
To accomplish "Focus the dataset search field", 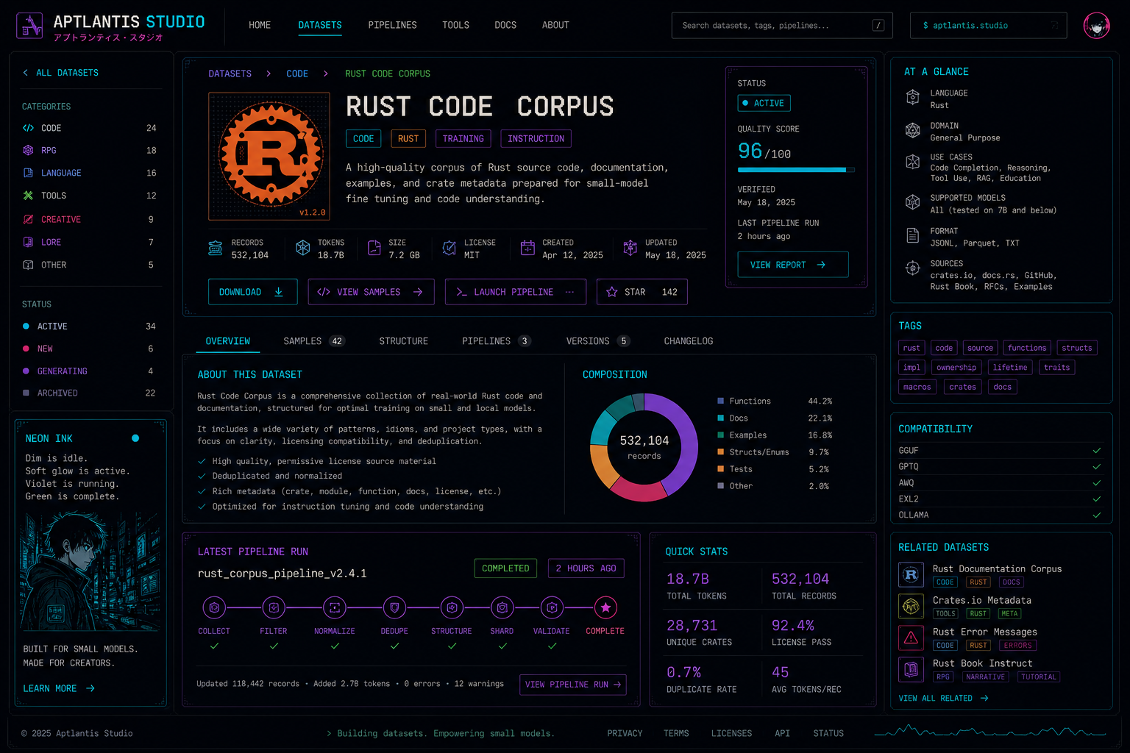I will pos(782,25).
